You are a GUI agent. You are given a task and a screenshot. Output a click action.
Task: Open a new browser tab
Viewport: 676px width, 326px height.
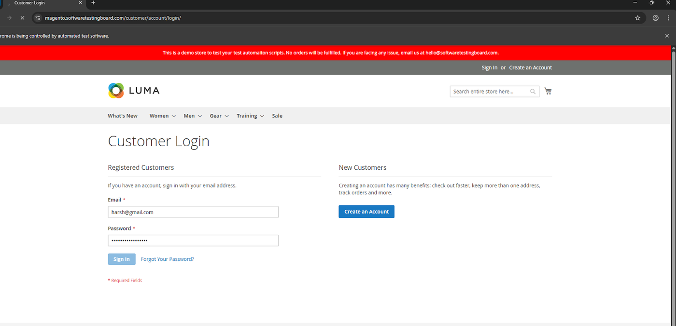click(93, 3)
